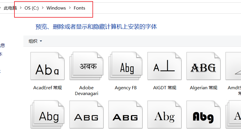This screenshot has height=132, width=241.
Task: Expand the chevron after Windows in the path
Action: [70, 8]
